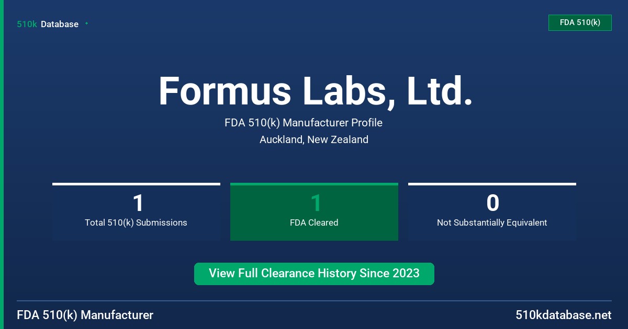Click the FDA 510(k) badge
Image resolution: width=628 pixels, height=329 pixels.
point(580,22)
